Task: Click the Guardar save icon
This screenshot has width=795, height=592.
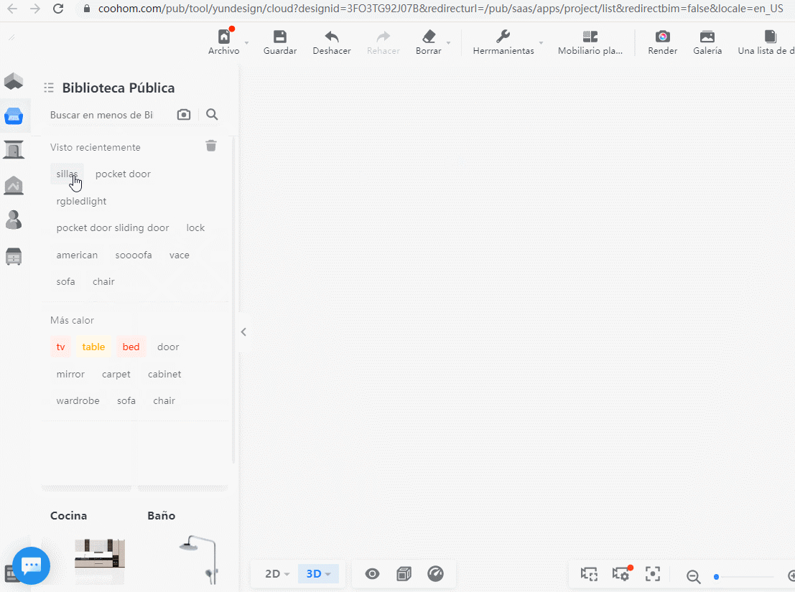Action: pos(280,37)
